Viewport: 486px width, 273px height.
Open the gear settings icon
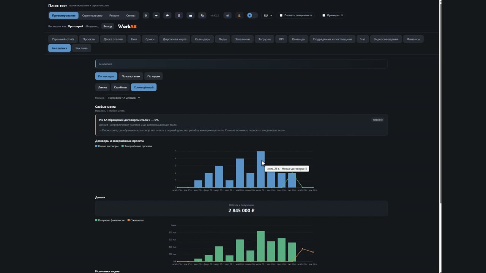click(146, 16)
